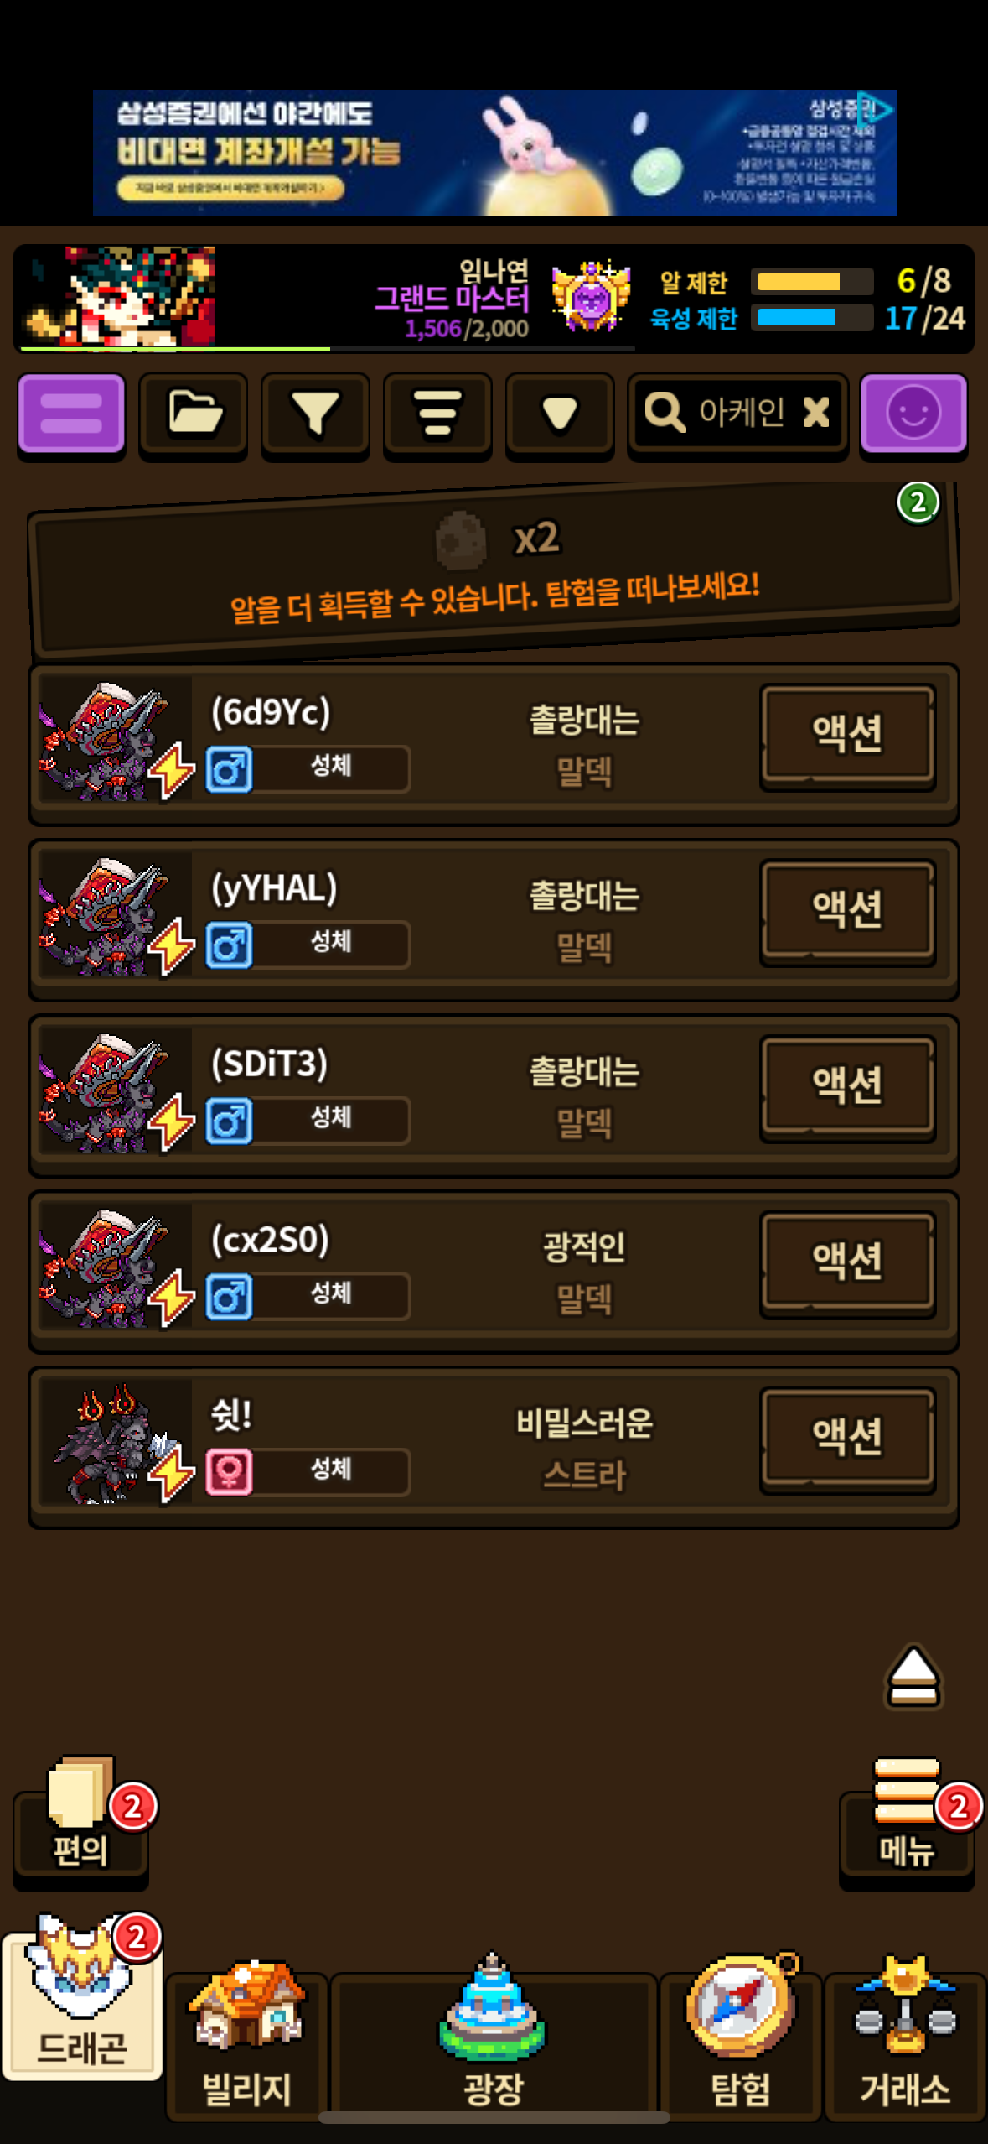
Task: Tap the grand master badge emblem
Action: coord(590,296)
